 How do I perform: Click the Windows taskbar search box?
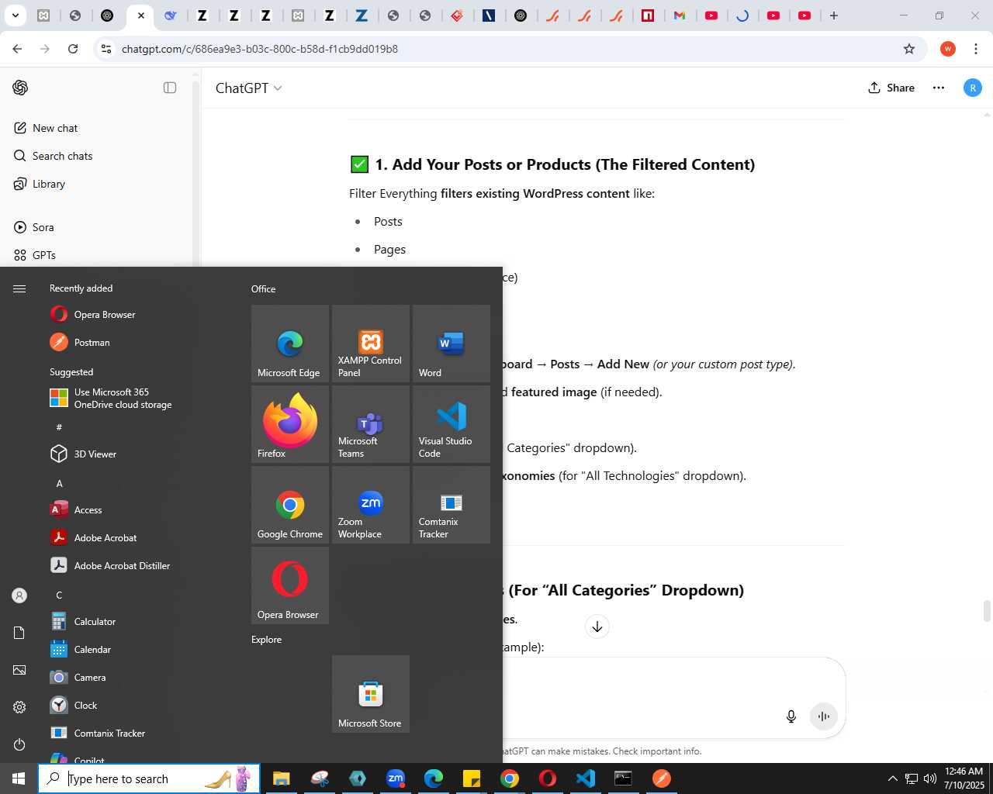click(x=149, y=778)
